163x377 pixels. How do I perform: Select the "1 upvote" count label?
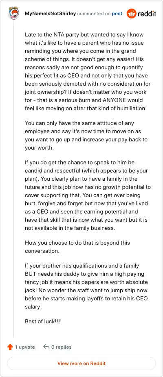click(x=25, y=347)
